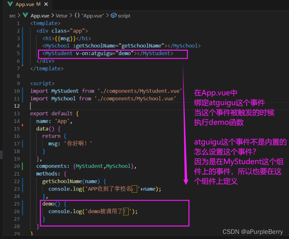Click './components/MyStudent.vue' import path

tap(140, 91)
